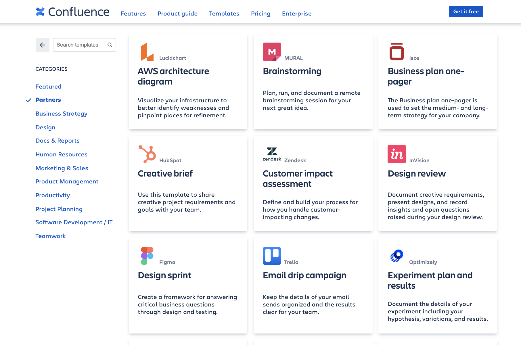The width and height of the screenshot is (521, 345).
Task: Click the Isos logo icon
Action: tap(397, 52)
